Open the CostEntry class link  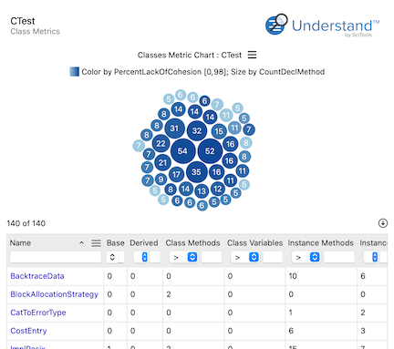[28, 331]
